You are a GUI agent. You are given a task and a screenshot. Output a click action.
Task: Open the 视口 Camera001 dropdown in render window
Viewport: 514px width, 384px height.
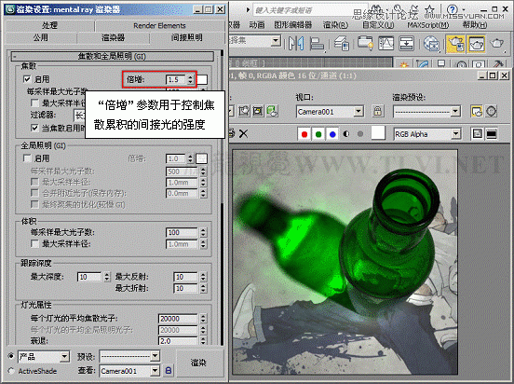331,112
